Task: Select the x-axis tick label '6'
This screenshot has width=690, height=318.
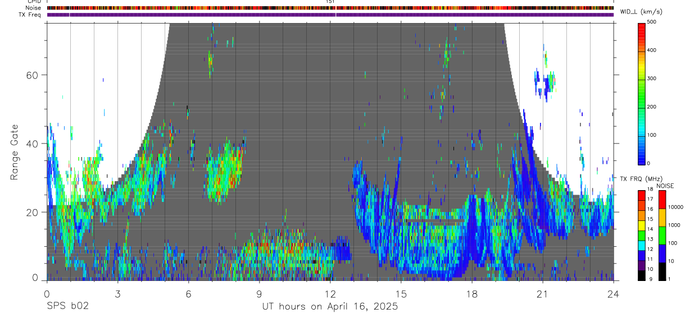Action: [x=188, y=294]
